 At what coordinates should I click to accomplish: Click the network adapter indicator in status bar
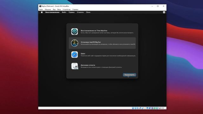pyautogui.click(x=140, y=108)
